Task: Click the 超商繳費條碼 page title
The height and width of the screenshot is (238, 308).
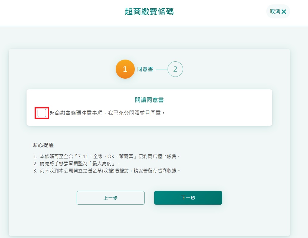Action: 149,12
